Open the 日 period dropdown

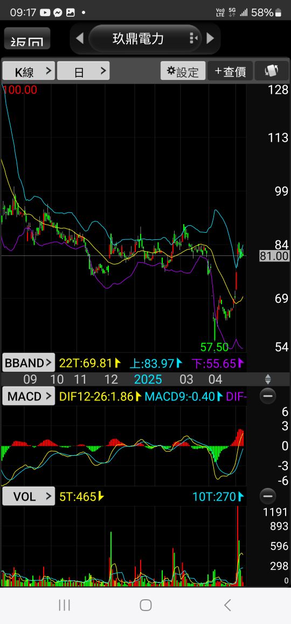tap(83, 71)
